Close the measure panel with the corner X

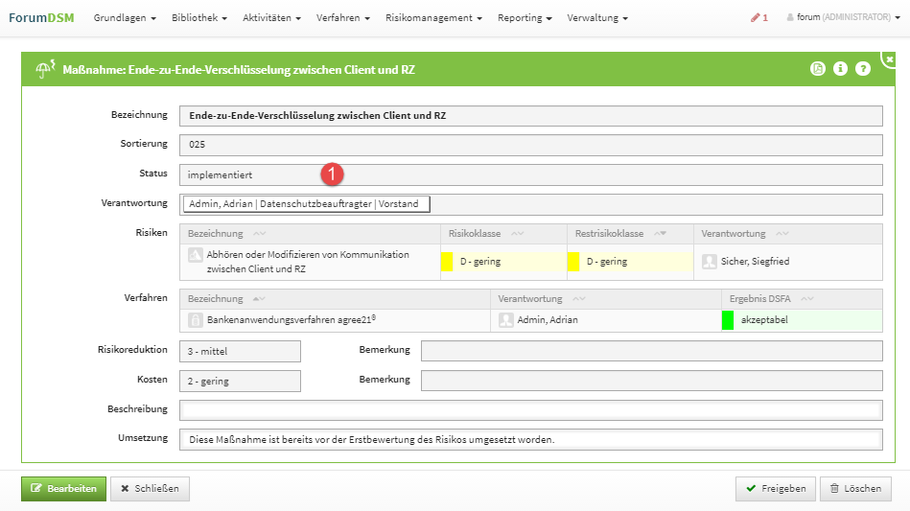pyautogui.click(x=888, y=58)
